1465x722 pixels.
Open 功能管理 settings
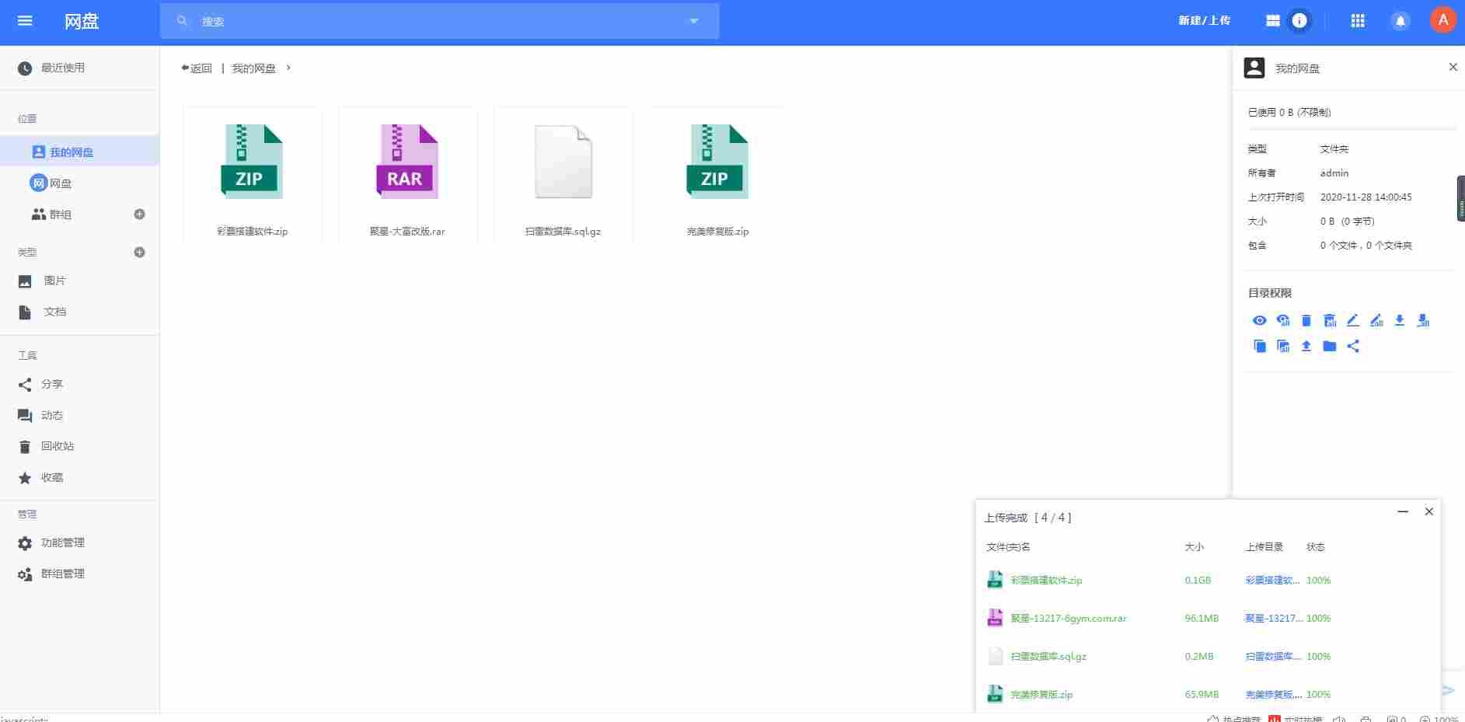[79, 542]
